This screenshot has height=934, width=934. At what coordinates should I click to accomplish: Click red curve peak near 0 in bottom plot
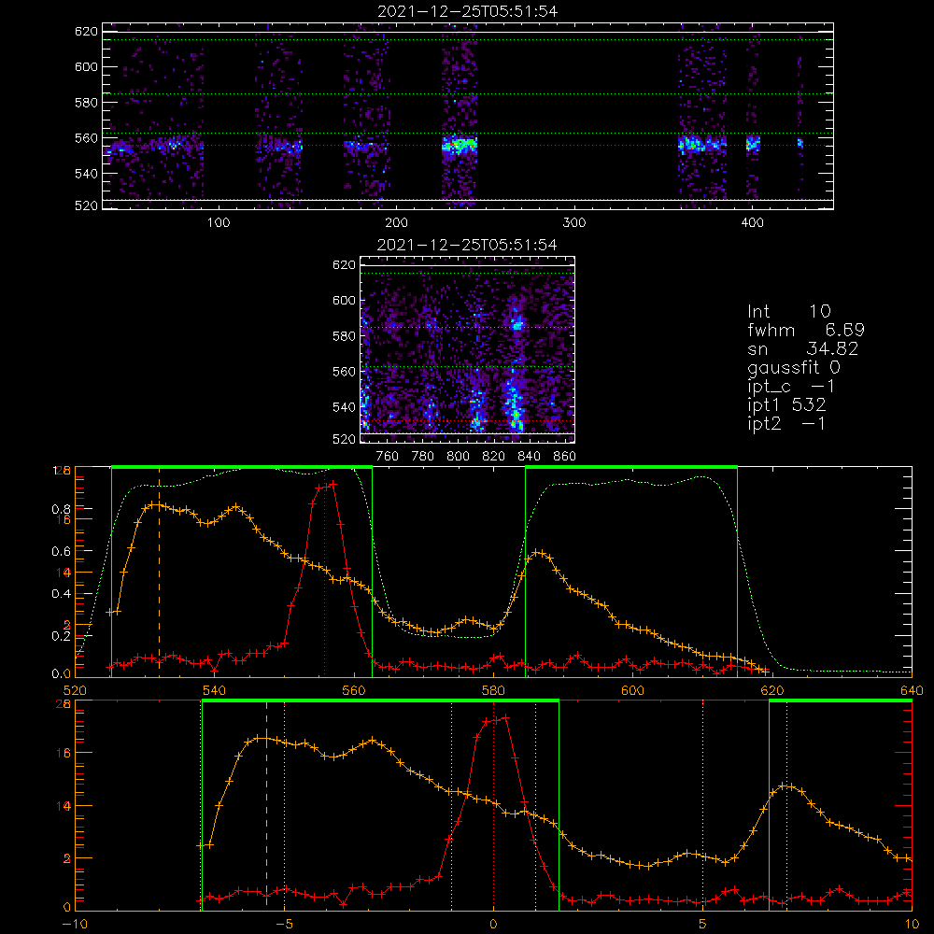[x=506, y=717]
